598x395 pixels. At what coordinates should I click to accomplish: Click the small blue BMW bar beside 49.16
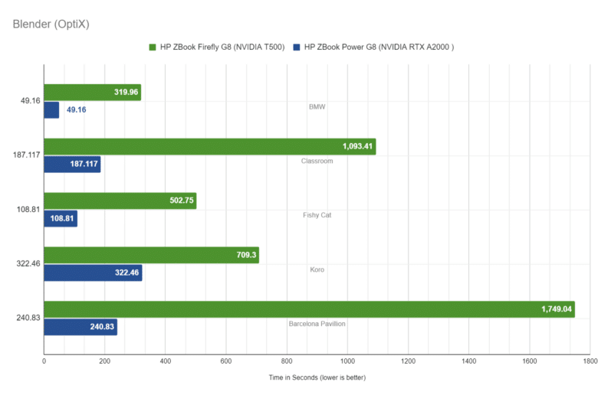coord(51,109)
